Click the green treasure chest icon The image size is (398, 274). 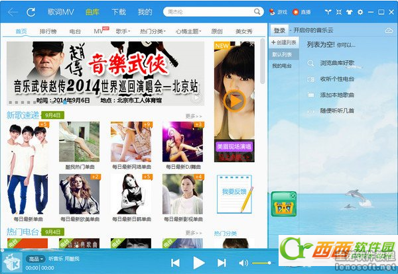pos(283,204)
